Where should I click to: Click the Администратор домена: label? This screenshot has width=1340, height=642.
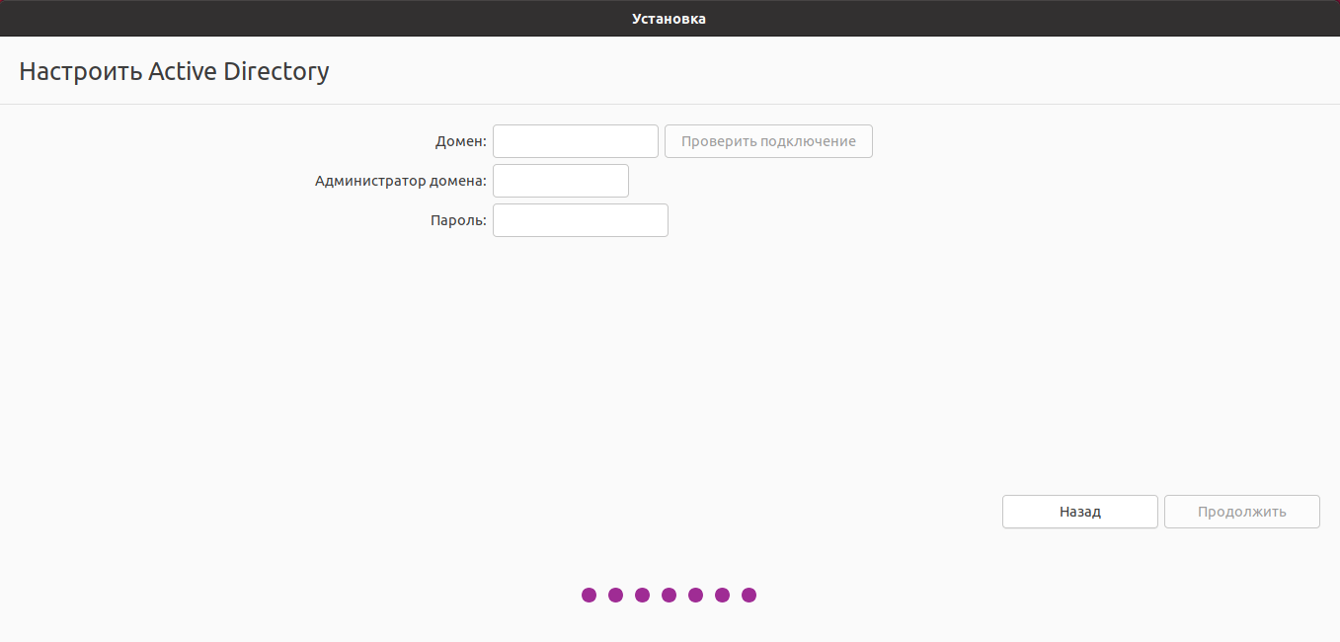click(x=400, y=181)
